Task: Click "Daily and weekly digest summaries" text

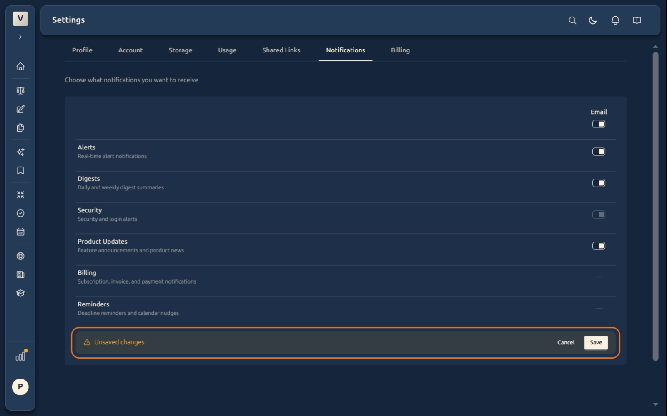Action: click(x=120, y=188)
